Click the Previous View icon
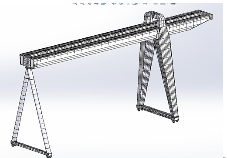227x158 pixels. pos(90,3)
